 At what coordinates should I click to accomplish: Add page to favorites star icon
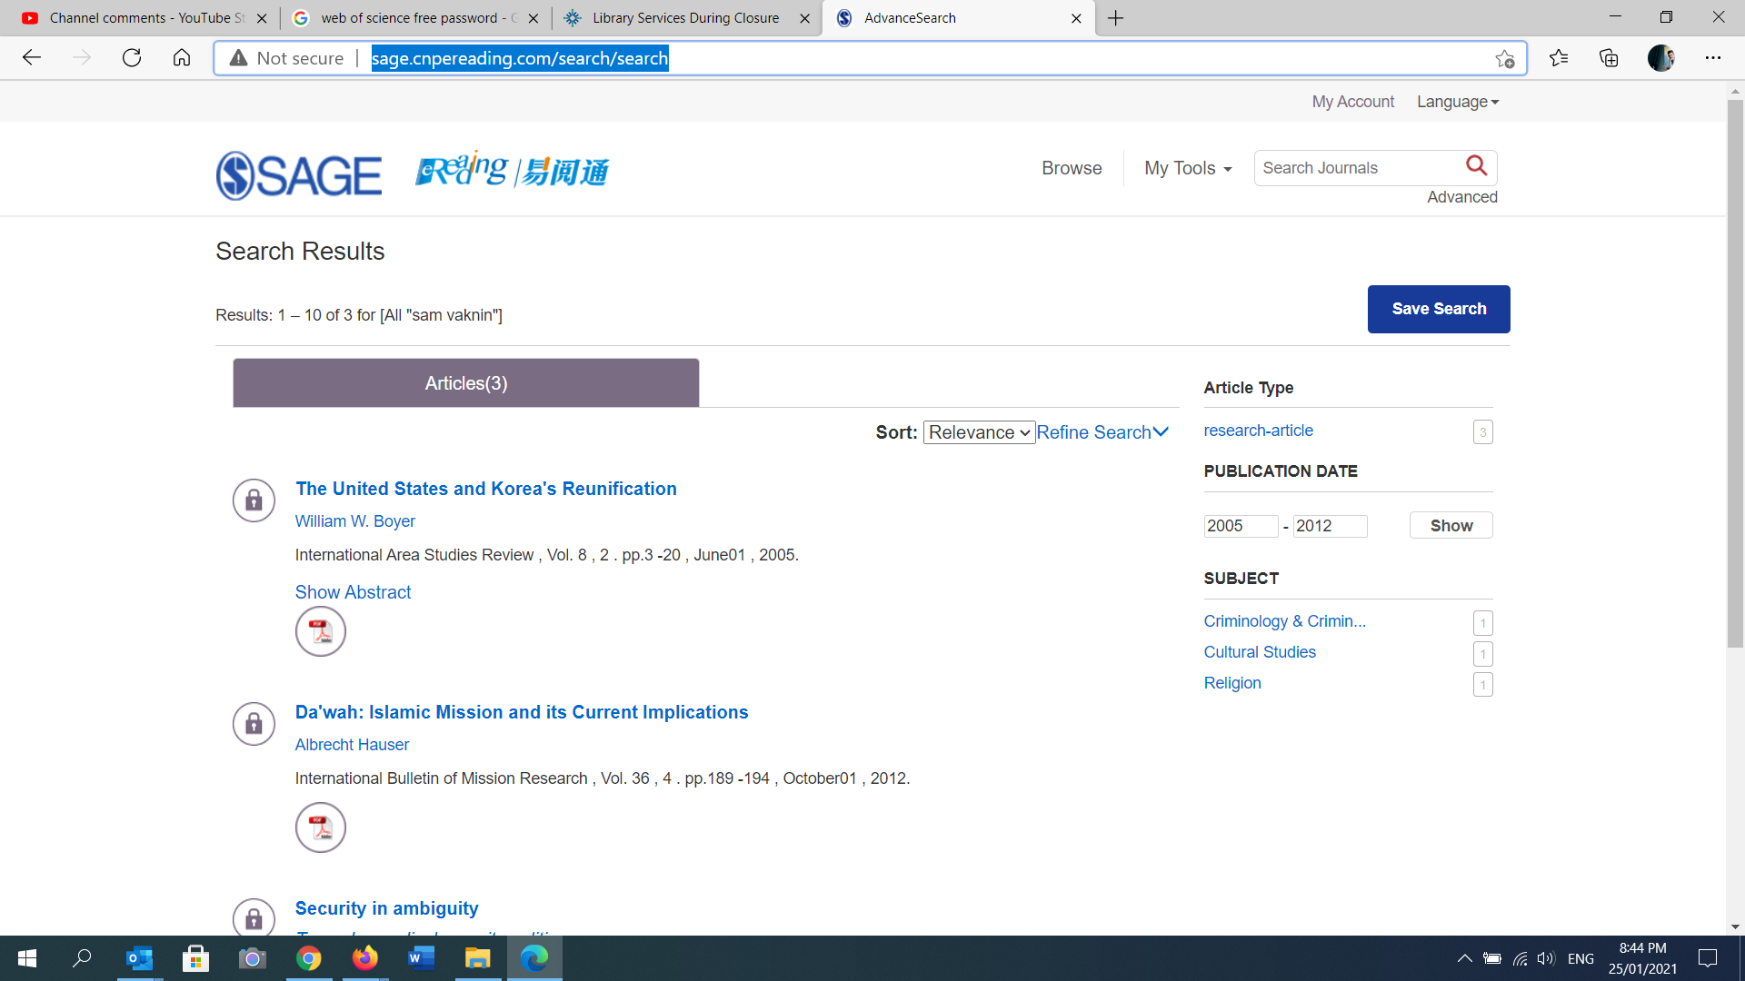(1504, 59)
